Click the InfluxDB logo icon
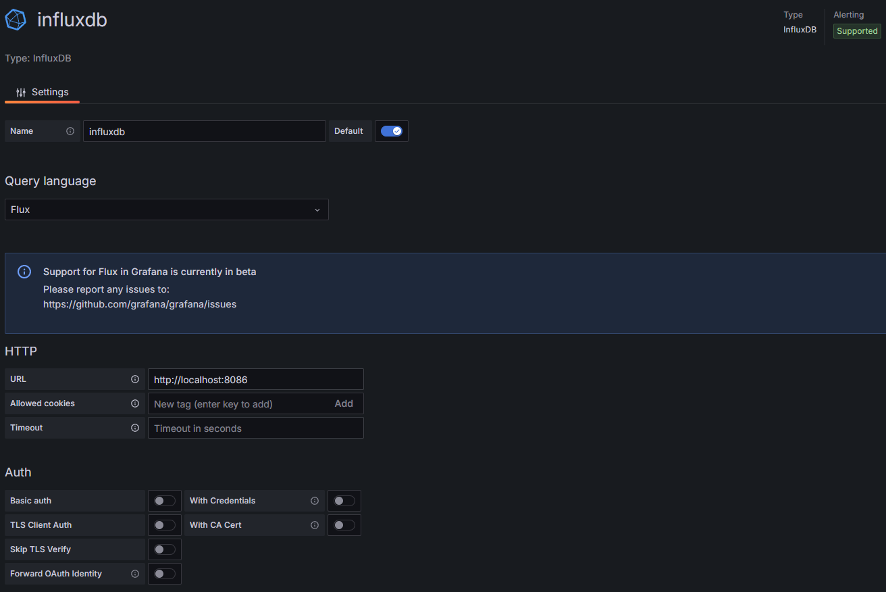The height and width of the screenshot is (592, 886). click(15, 20)
